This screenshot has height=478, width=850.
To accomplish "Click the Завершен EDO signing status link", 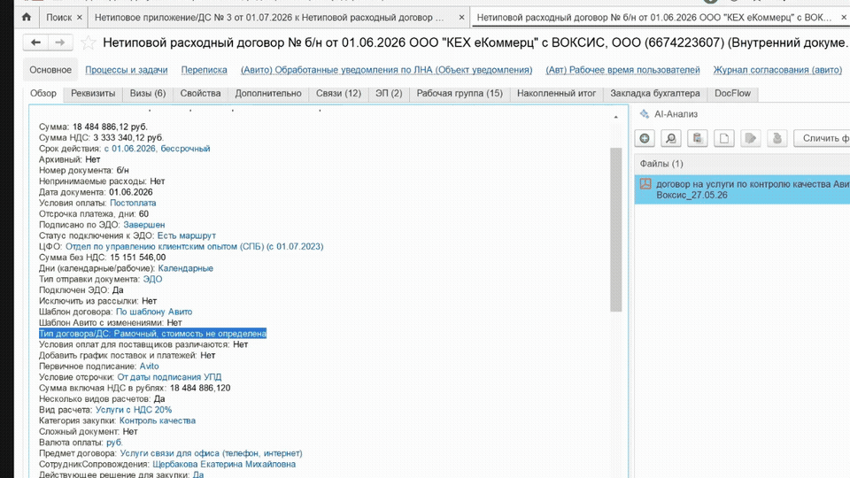I will tap(144, 224).
